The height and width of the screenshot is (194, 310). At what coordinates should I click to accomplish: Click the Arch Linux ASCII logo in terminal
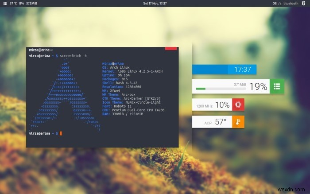point(65,95)
